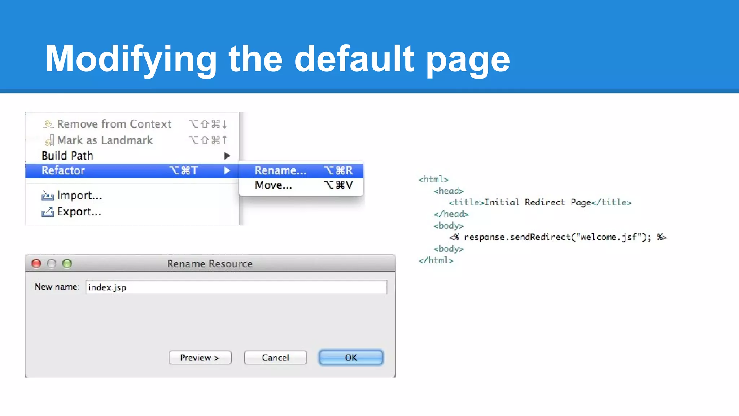739x416 pixels.
Task: Click the Remove from Context icon
Action: pyautogui.click(x=48, y=124)
